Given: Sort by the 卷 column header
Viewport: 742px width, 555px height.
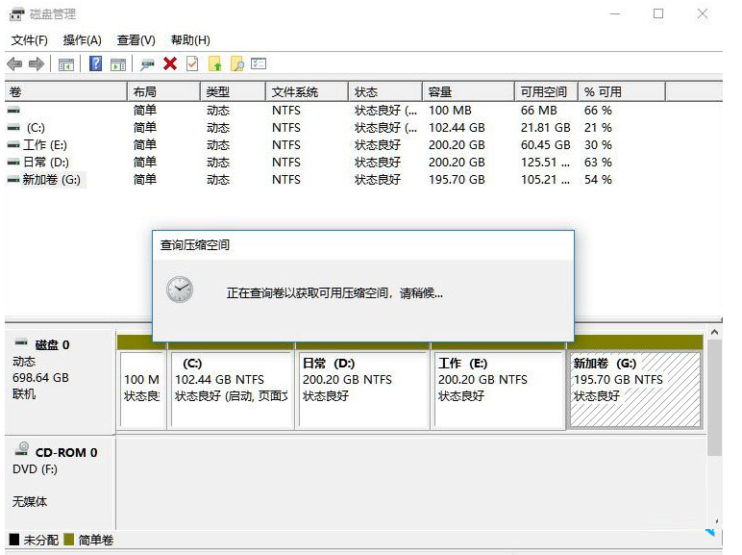Looking at the screenshot, I should point(66,92).
